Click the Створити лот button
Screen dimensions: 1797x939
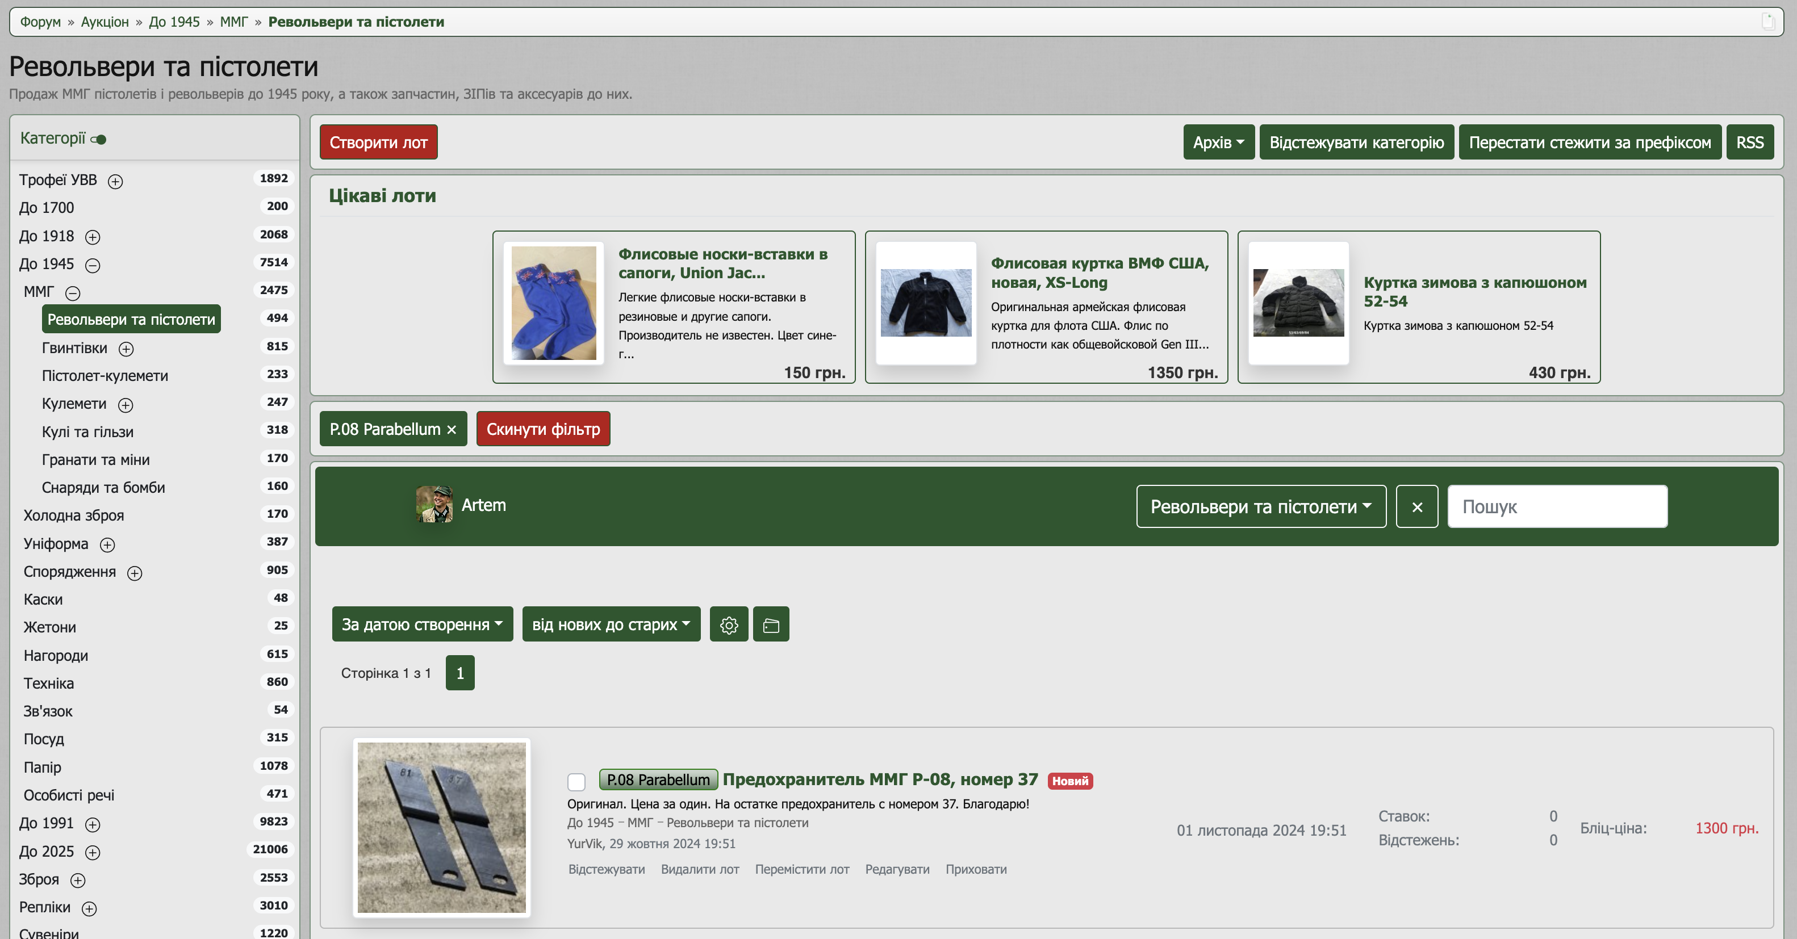point(378,142)
